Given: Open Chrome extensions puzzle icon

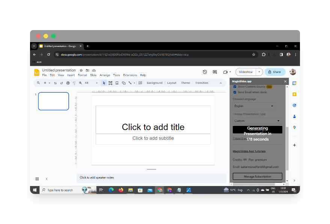Looking at the screenshot, I should pyautogui.click(x=264, y=54).
